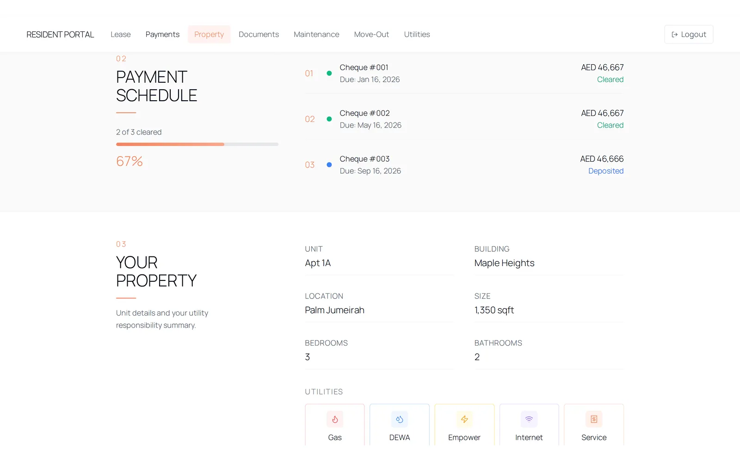Click the AED 46,666 amount
The width and height of the screenshot is (740, 462).
click(x=602, y=159)
